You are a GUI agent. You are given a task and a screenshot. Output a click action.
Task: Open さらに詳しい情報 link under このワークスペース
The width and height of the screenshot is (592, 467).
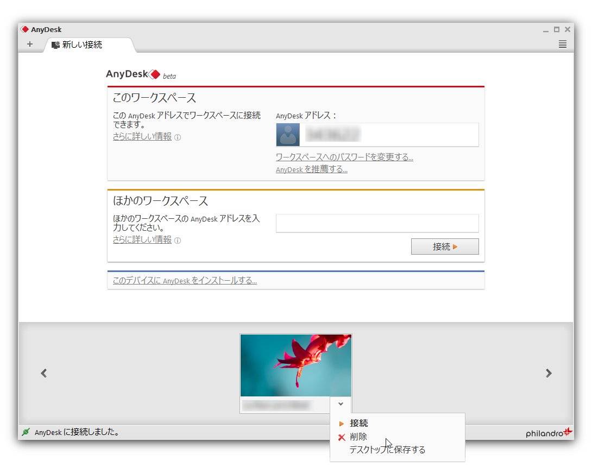click(x=142, y=136)
